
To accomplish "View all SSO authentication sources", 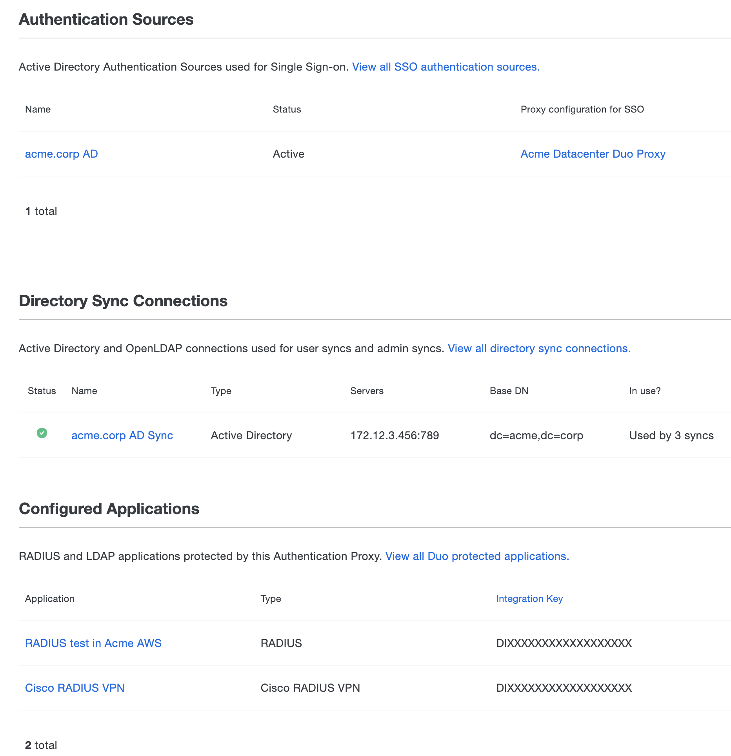I will point(446,67).
